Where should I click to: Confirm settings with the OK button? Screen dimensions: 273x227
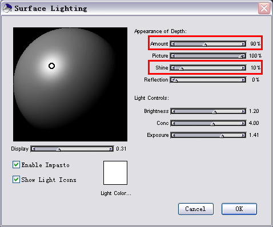pos(239,209)
